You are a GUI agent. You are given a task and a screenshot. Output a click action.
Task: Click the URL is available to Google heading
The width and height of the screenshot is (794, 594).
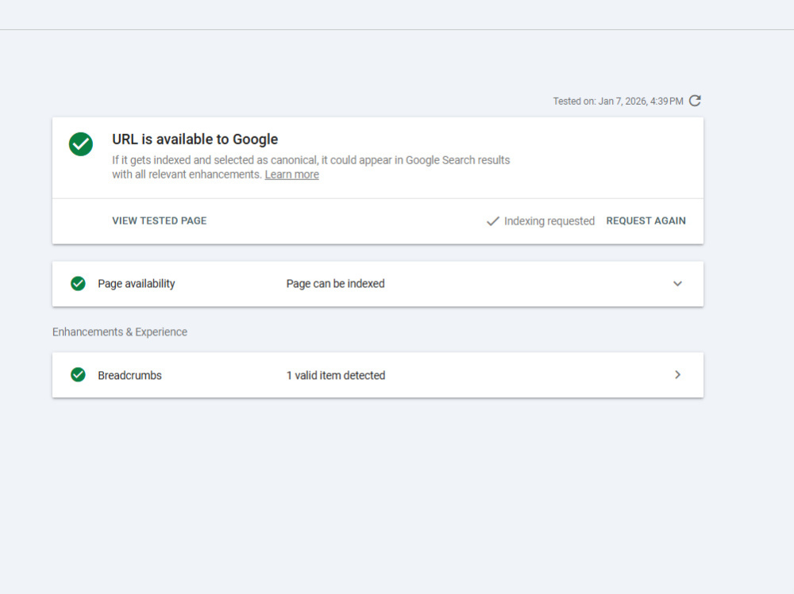click(x=195, y=139)
